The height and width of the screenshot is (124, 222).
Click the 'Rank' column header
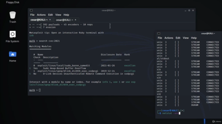pos(127,54)
